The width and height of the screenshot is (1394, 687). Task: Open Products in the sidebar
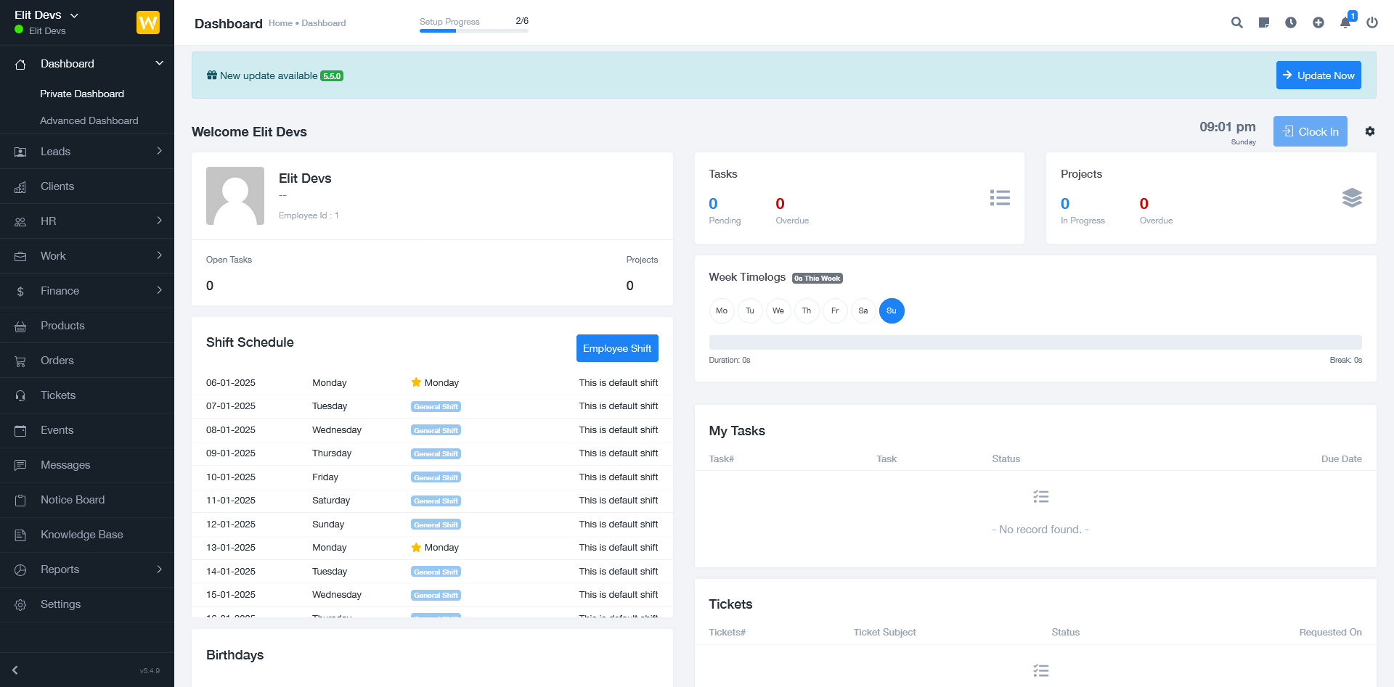pyautogui.click(x=87, y=326)
